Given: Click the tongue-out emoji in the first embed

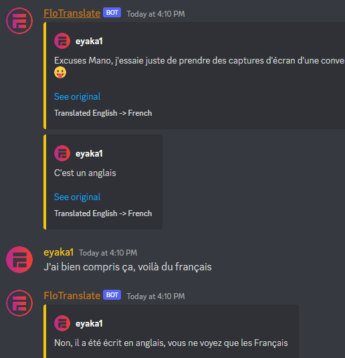Looking at the screenshot, I should (60, 73).
